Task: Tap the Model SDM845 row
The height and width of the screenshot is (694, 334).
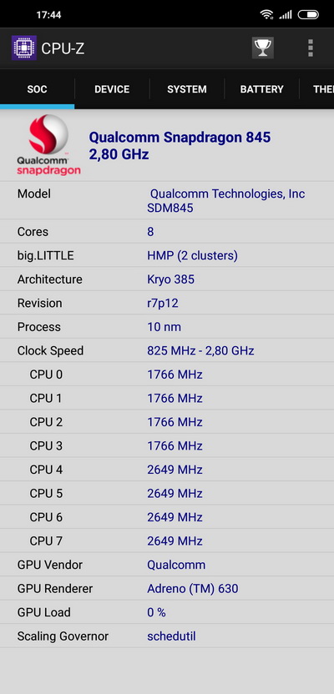Action: click(x=167, y=200)
